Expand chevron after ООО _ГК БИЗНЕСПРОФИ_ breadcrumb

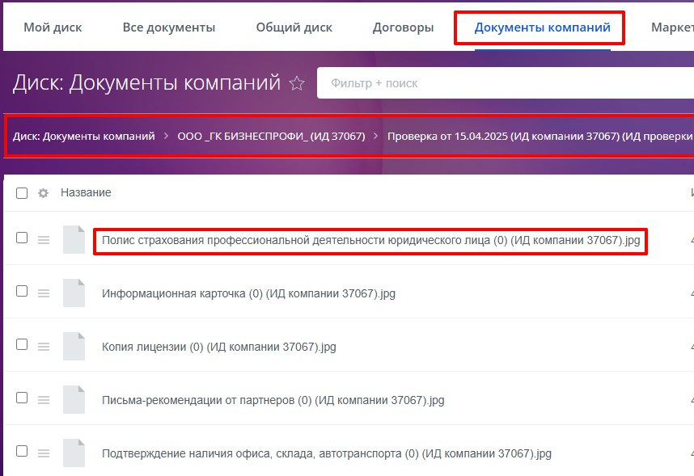tap(376, 137)
